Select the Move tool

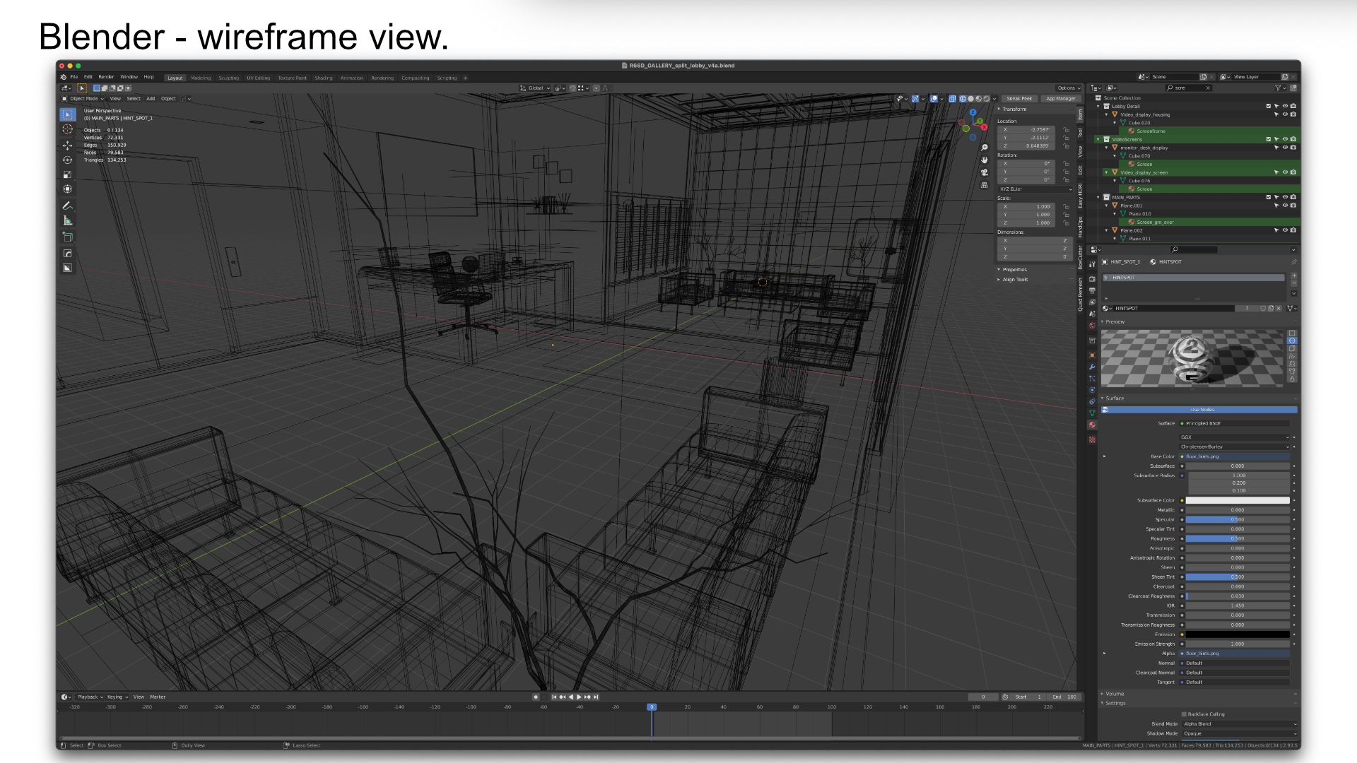[67, 146]
